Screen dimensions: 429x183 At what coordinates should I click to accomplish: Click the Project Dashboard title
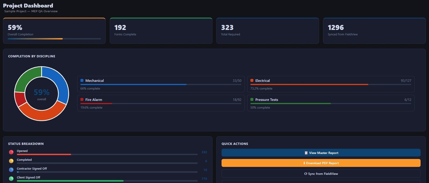click(x=28, y=6)
